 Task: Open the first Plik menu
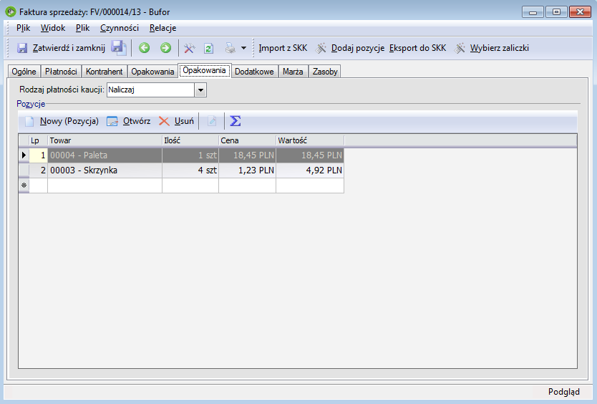[x=23, y=28]
